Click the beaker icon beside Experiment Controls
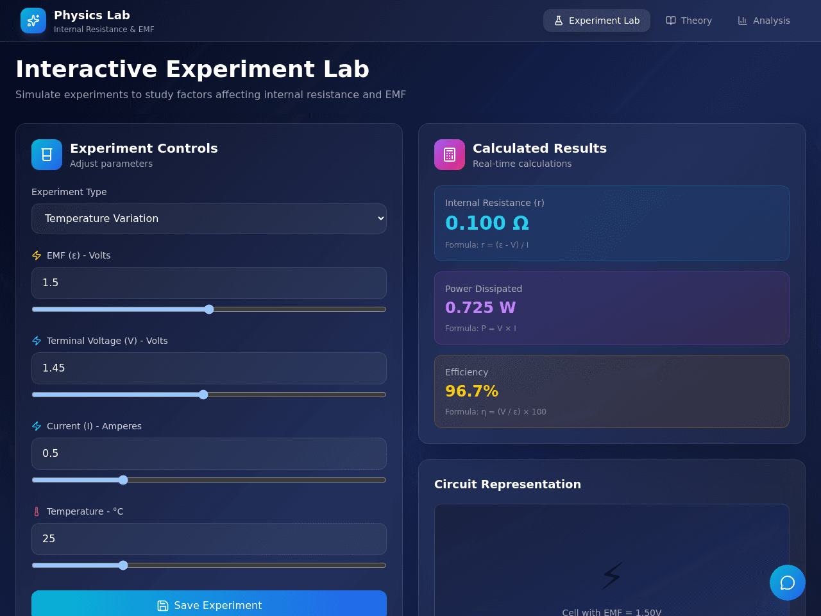 (47, 155)
